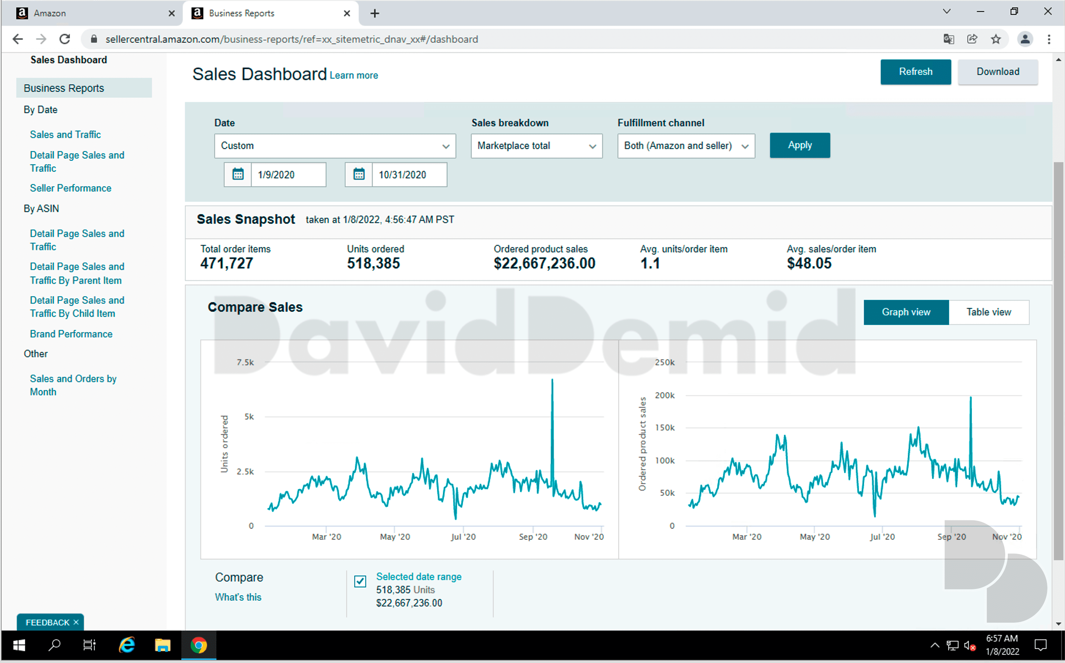Open the translate page icon
Viewport: 1065px width, 663px height.
point(948,39)
